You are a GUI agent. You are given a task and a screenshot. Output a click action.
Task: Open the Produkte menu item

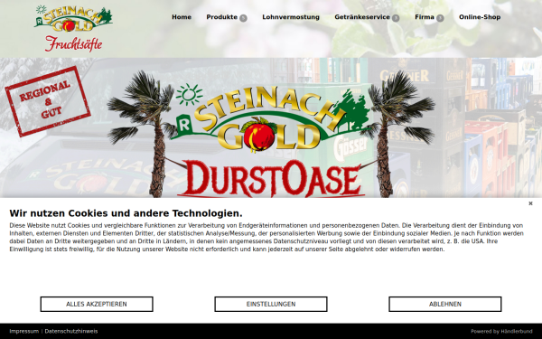pos(222,17)
